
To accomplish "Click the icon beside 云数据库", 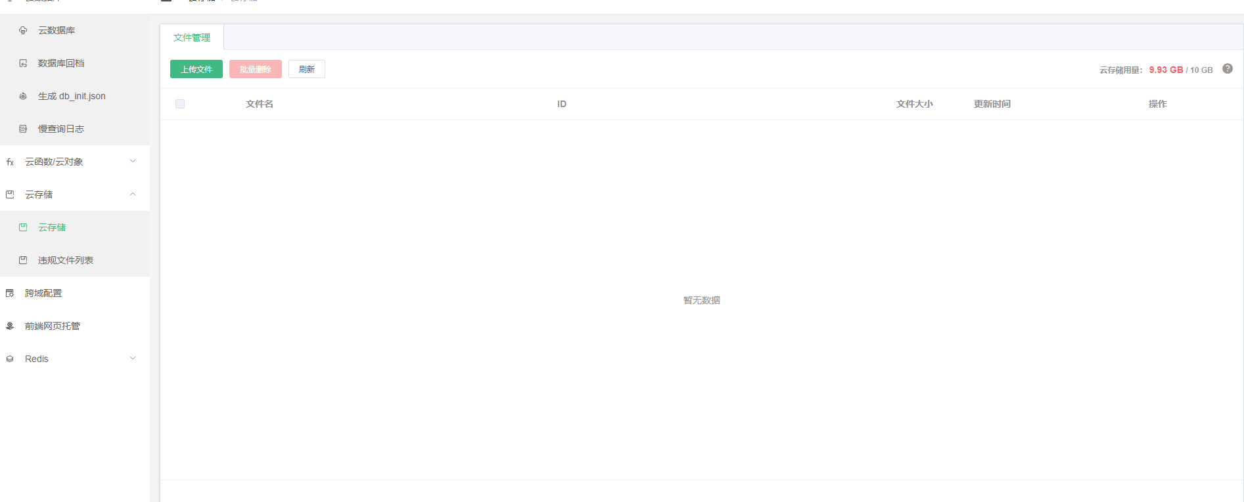I will 23,30.
